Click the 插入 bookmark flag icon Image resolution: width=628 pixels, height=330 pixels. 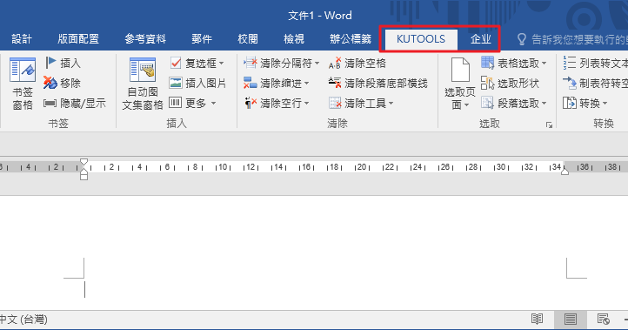[x=50, y=63]
